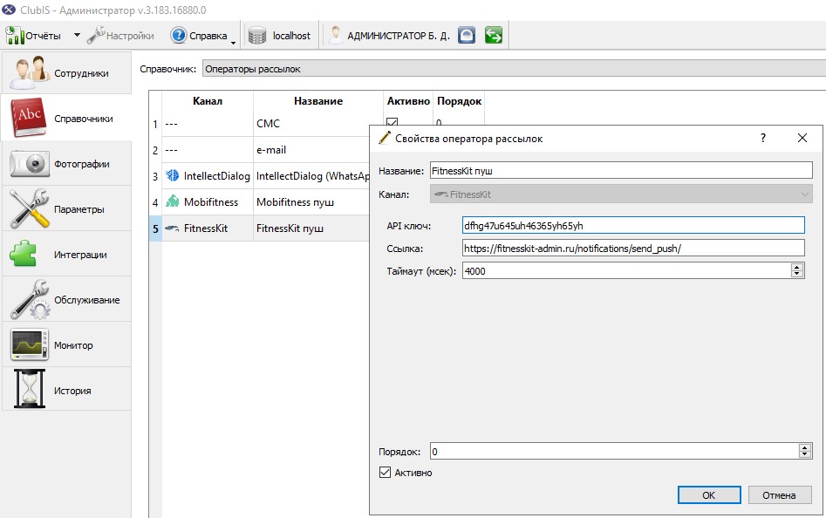
Task: Click the Таймаут (мсек) value field
Action: 626,270
